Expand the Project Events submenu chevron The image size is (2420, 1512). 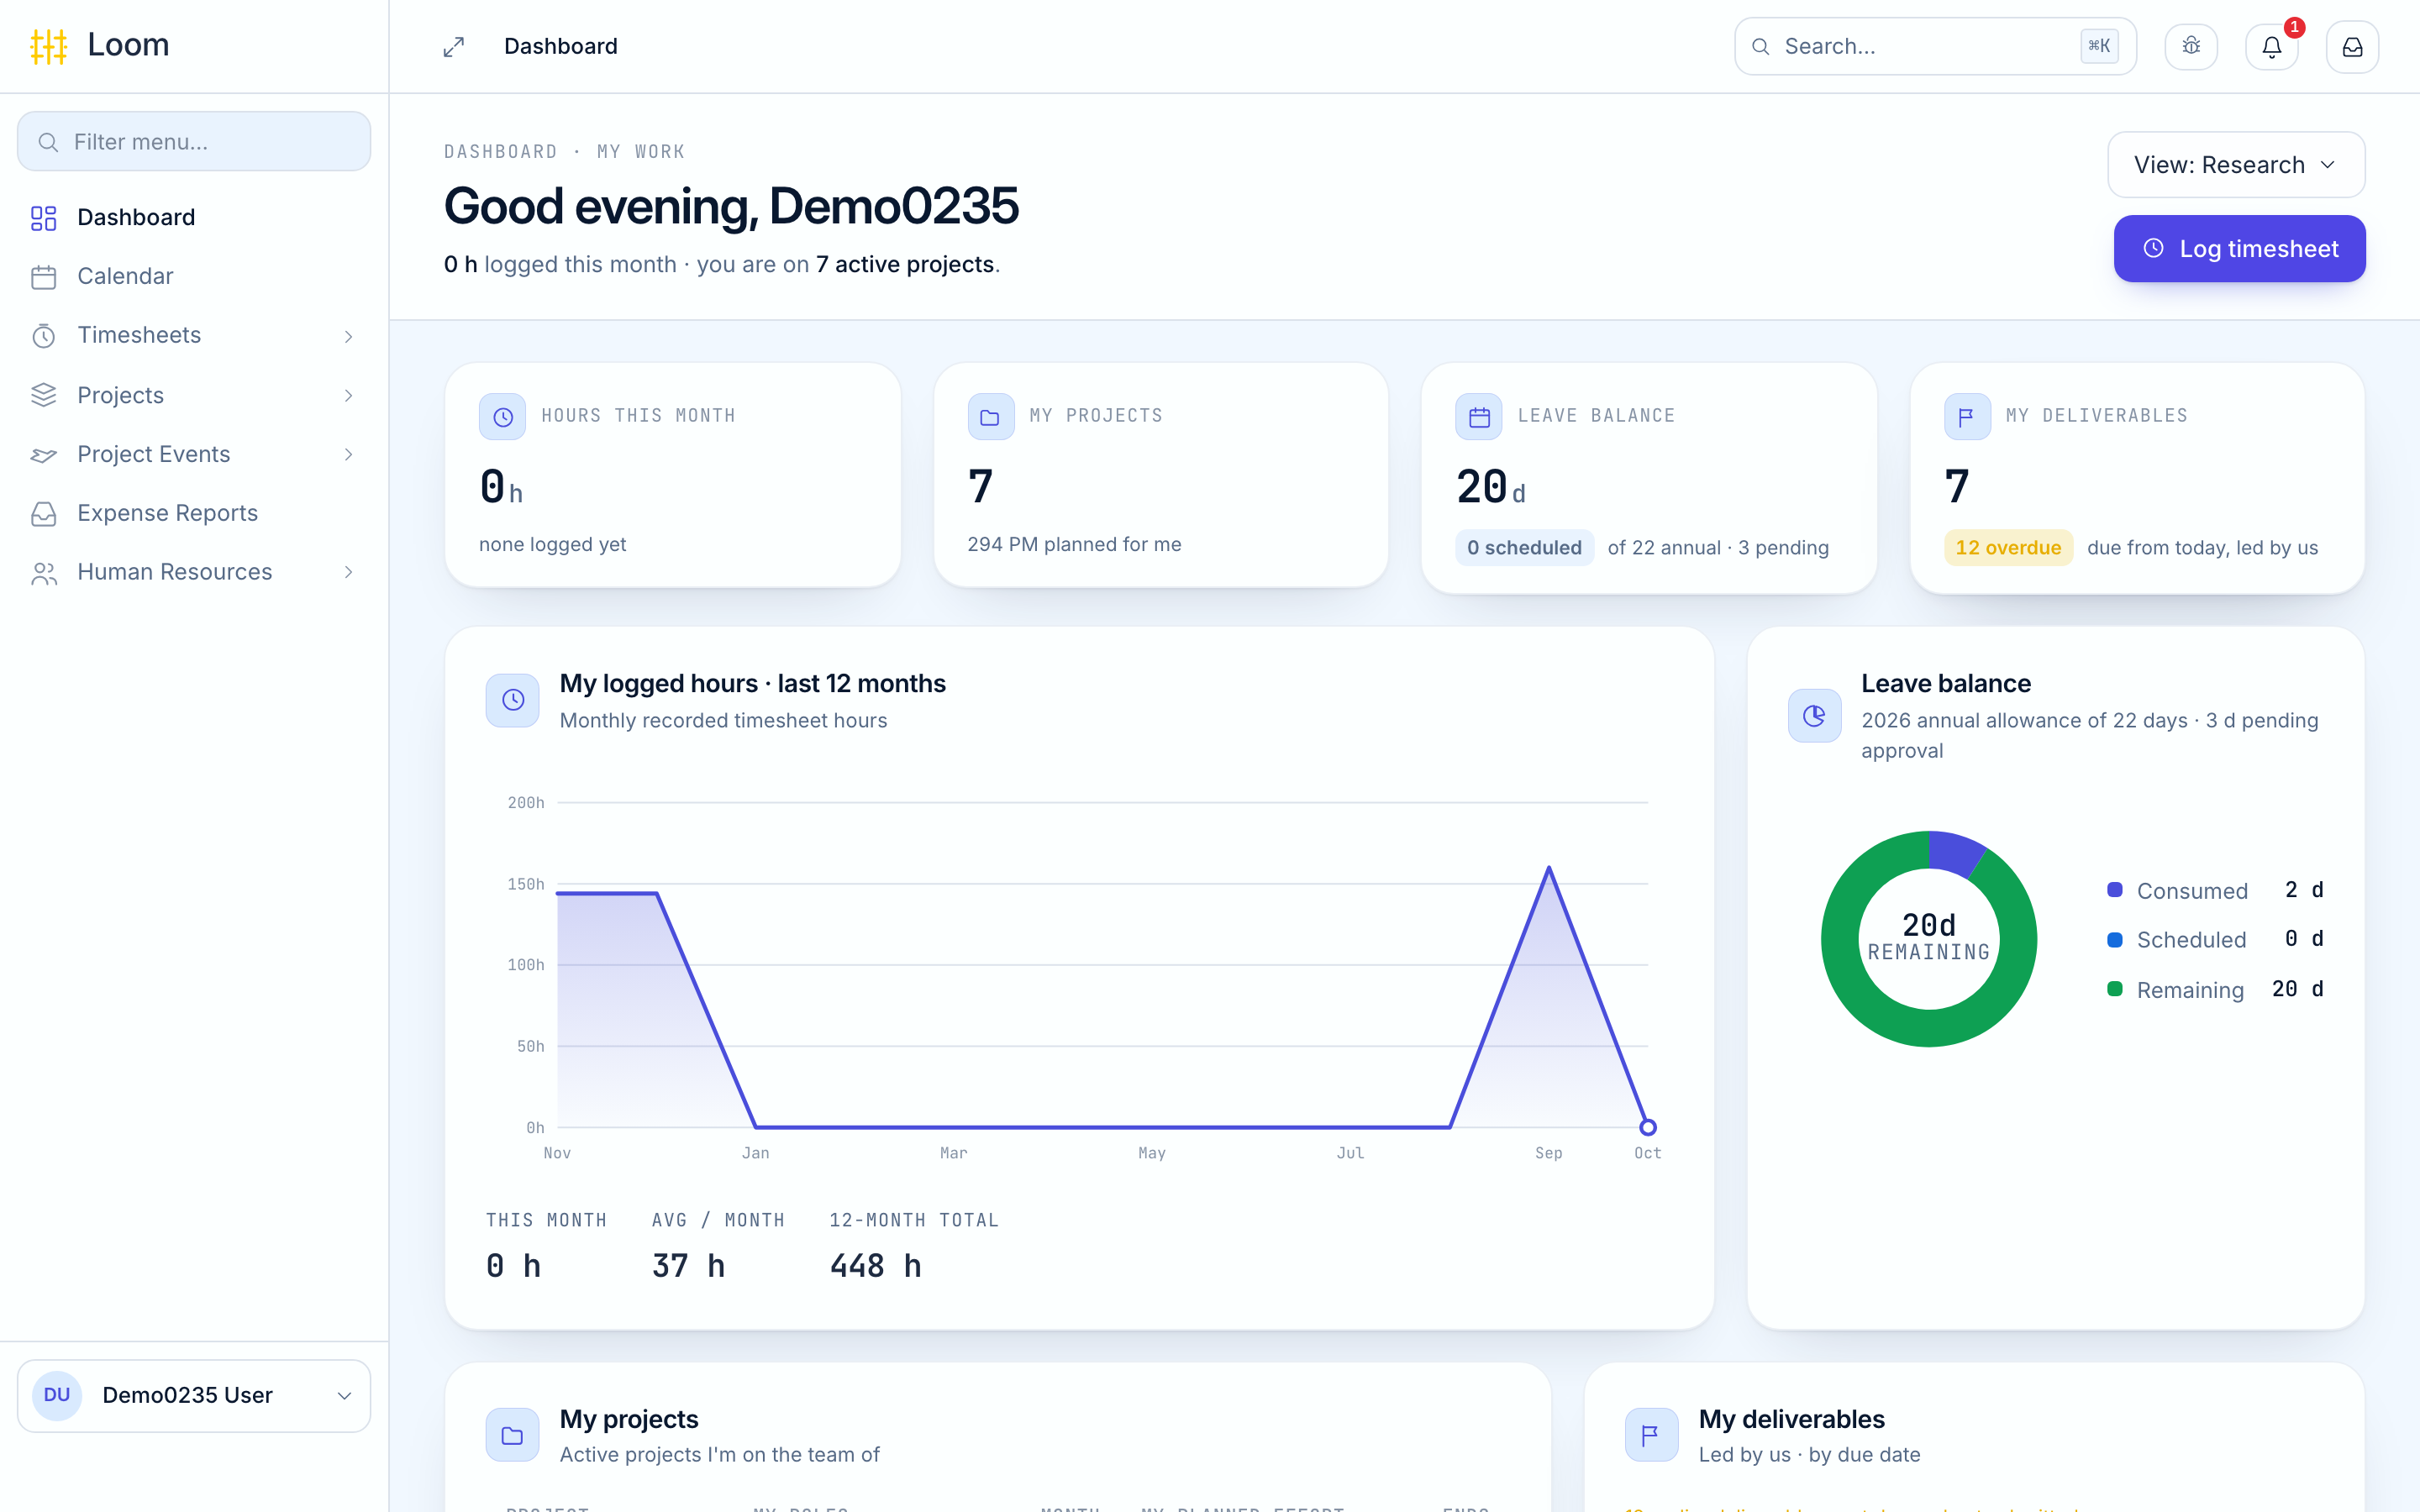click(x=348, y=454)
